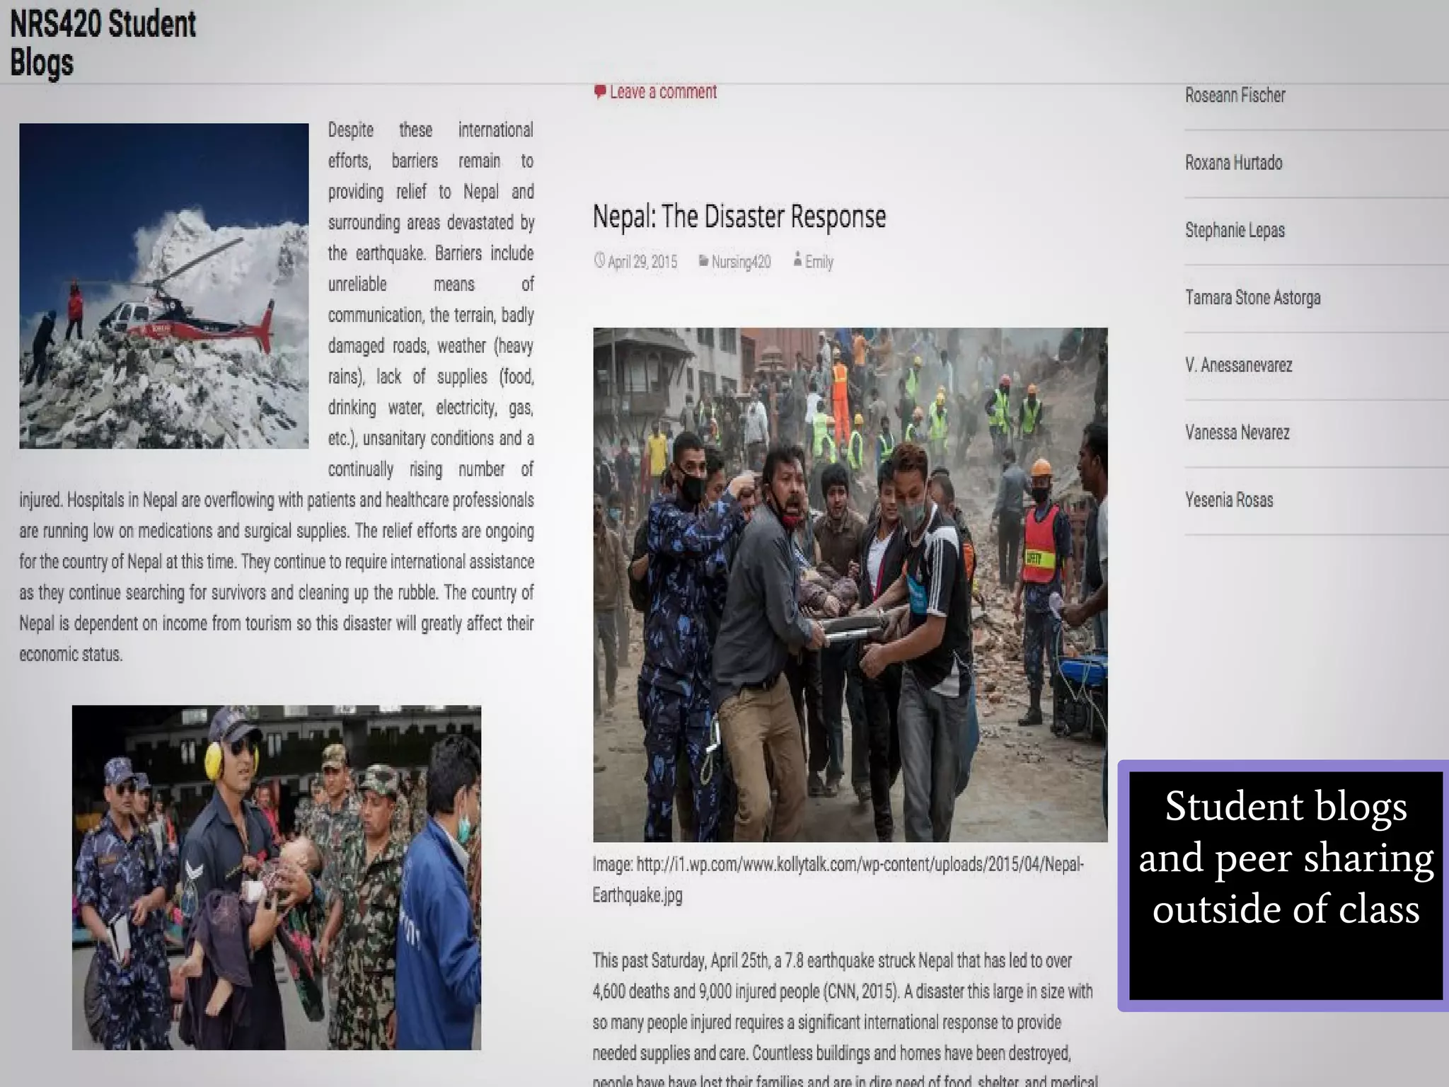The height and width of the screenshot is (1087, 1449).
Task: Open Tamara Stone Astorga's blog link
Action: tap(1252, 297)
